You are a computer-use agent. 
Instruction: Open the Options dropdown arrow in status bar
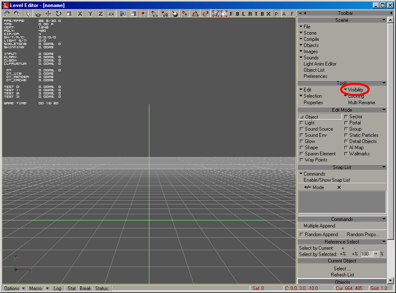23,288
